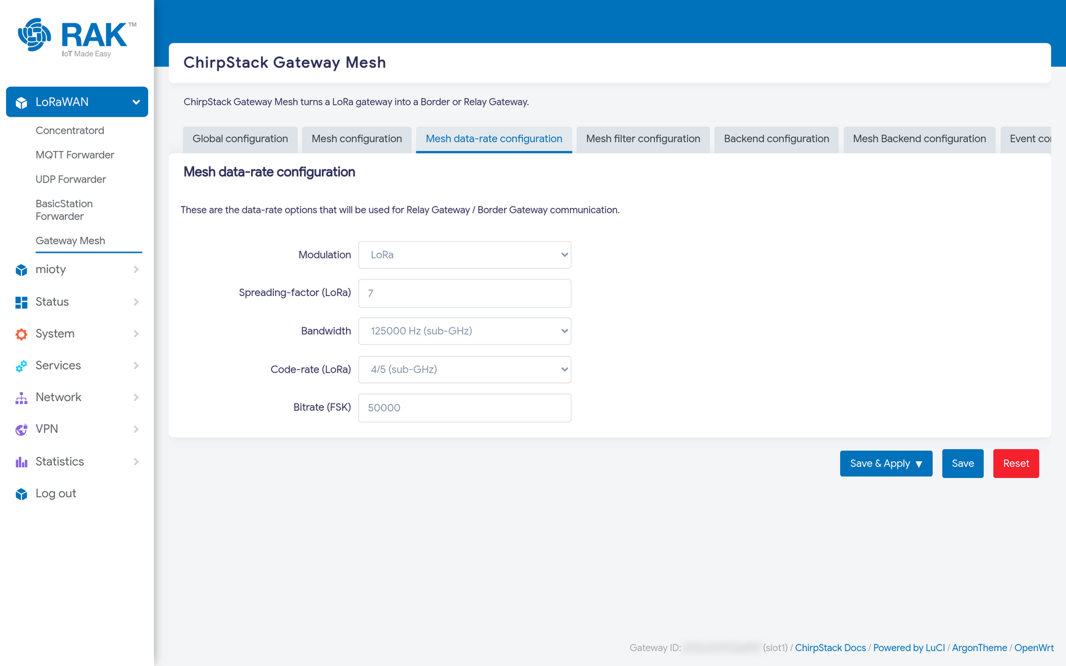
Task: Click the LoRaWAN cube icon
Action: click(22, 102)
